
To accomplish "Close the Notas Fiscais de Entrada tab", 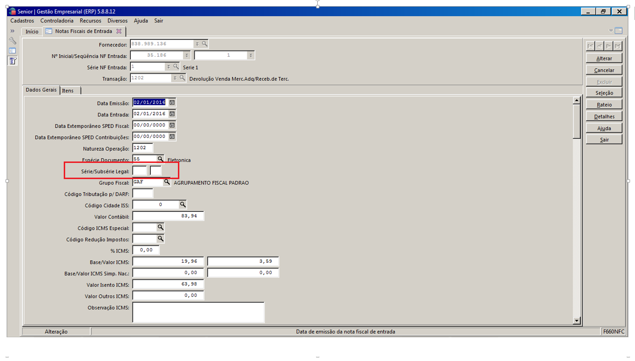I will point(119,31).
